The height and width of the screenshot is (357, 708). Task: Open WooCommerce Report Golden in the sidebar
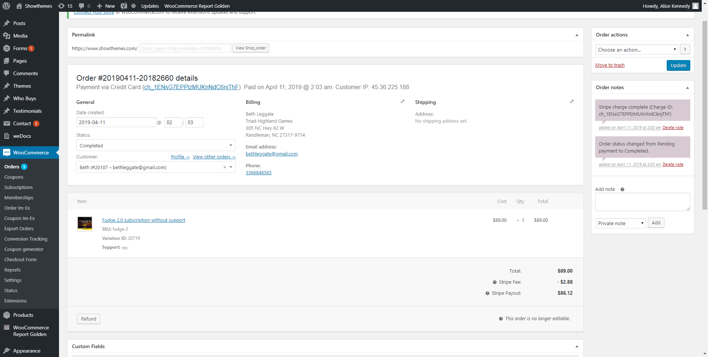click(29, 331)
